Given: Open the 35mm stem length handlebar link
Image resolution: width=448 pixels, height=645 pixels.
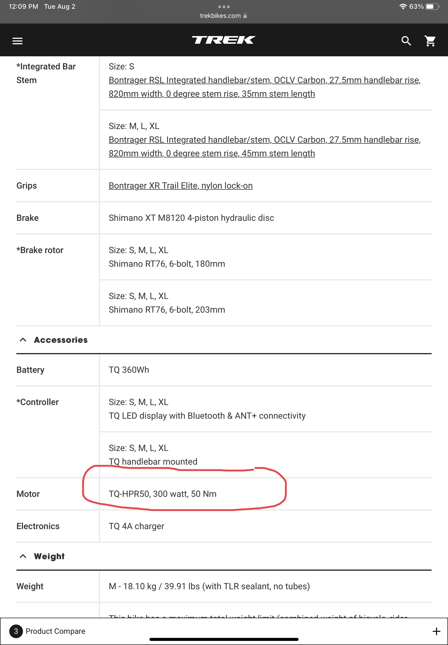Looking at the screenshot, I should [265, 87].
